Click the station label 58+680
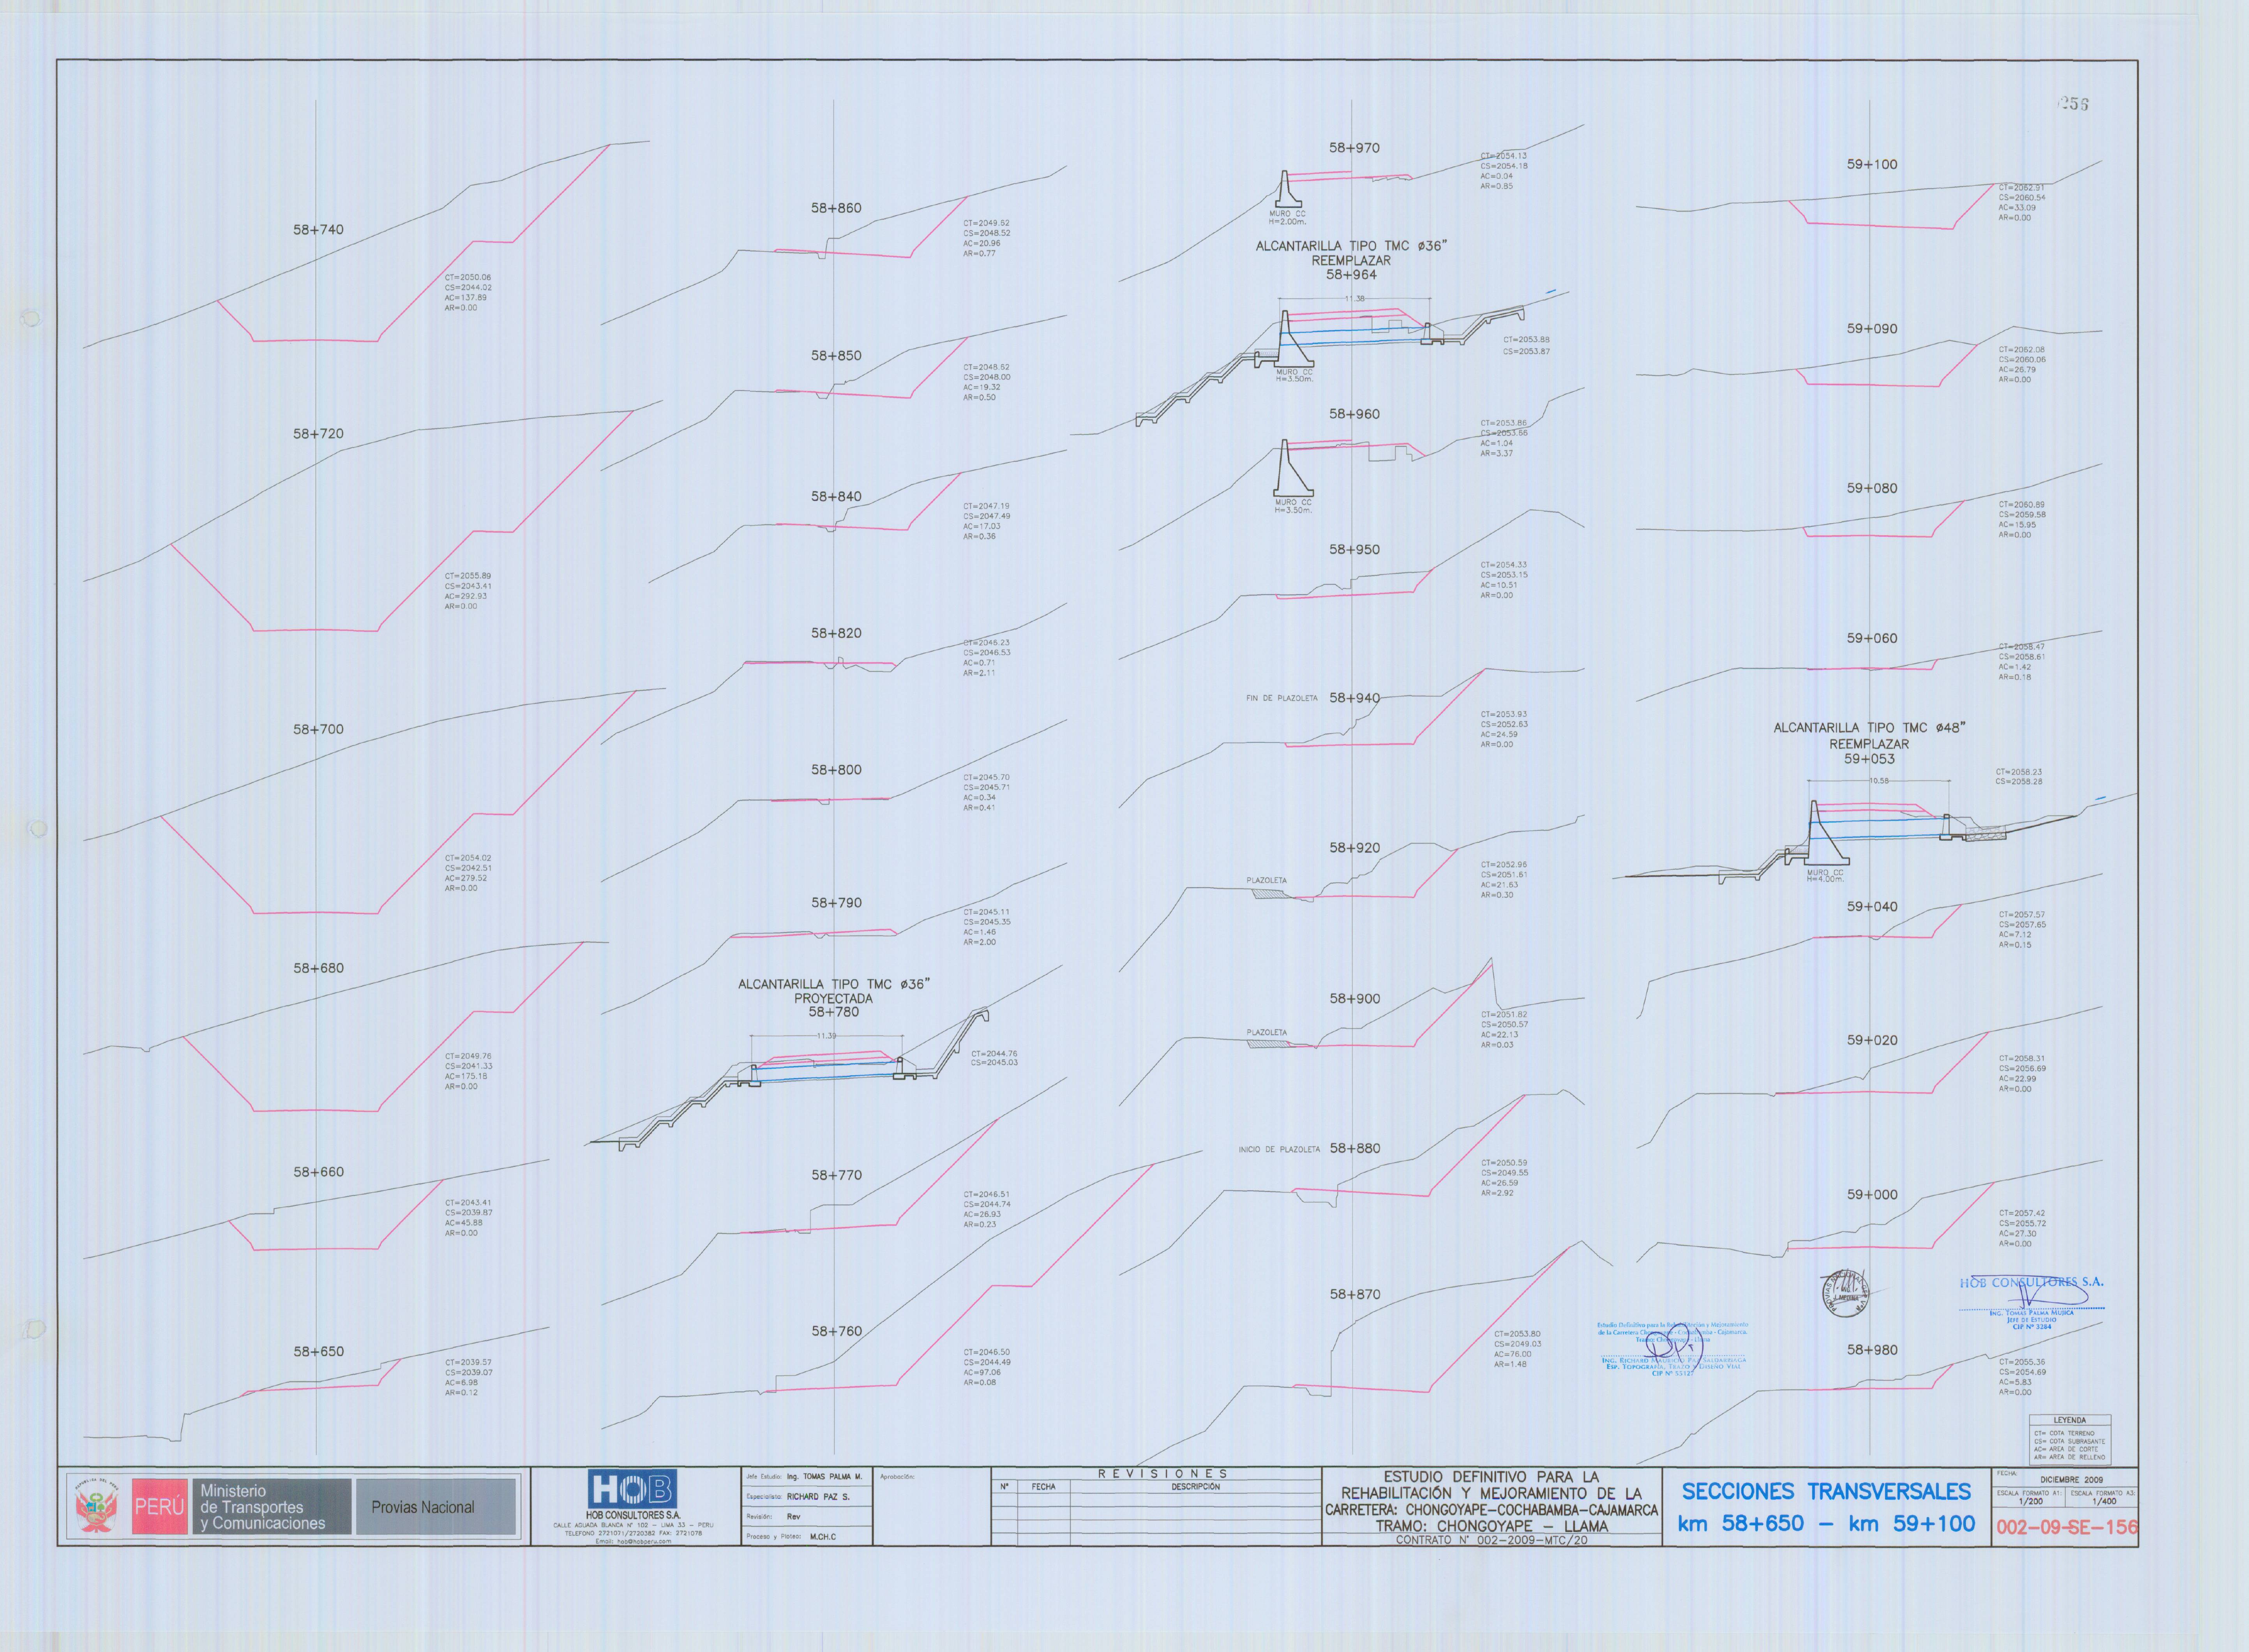This screenshot has width=2249, height=1652. [x=318, y=968]
